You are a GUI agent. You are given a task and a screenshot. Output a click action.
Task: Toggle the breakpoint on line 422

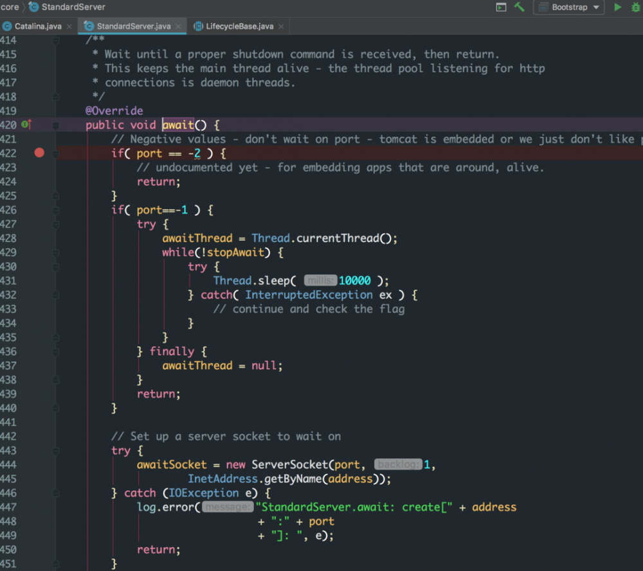coord(39,153)
